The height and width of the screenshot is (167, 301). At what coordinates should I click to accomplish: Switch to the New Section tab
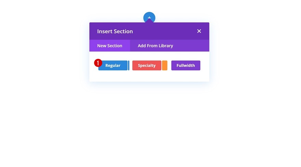[x=109, y=46]
